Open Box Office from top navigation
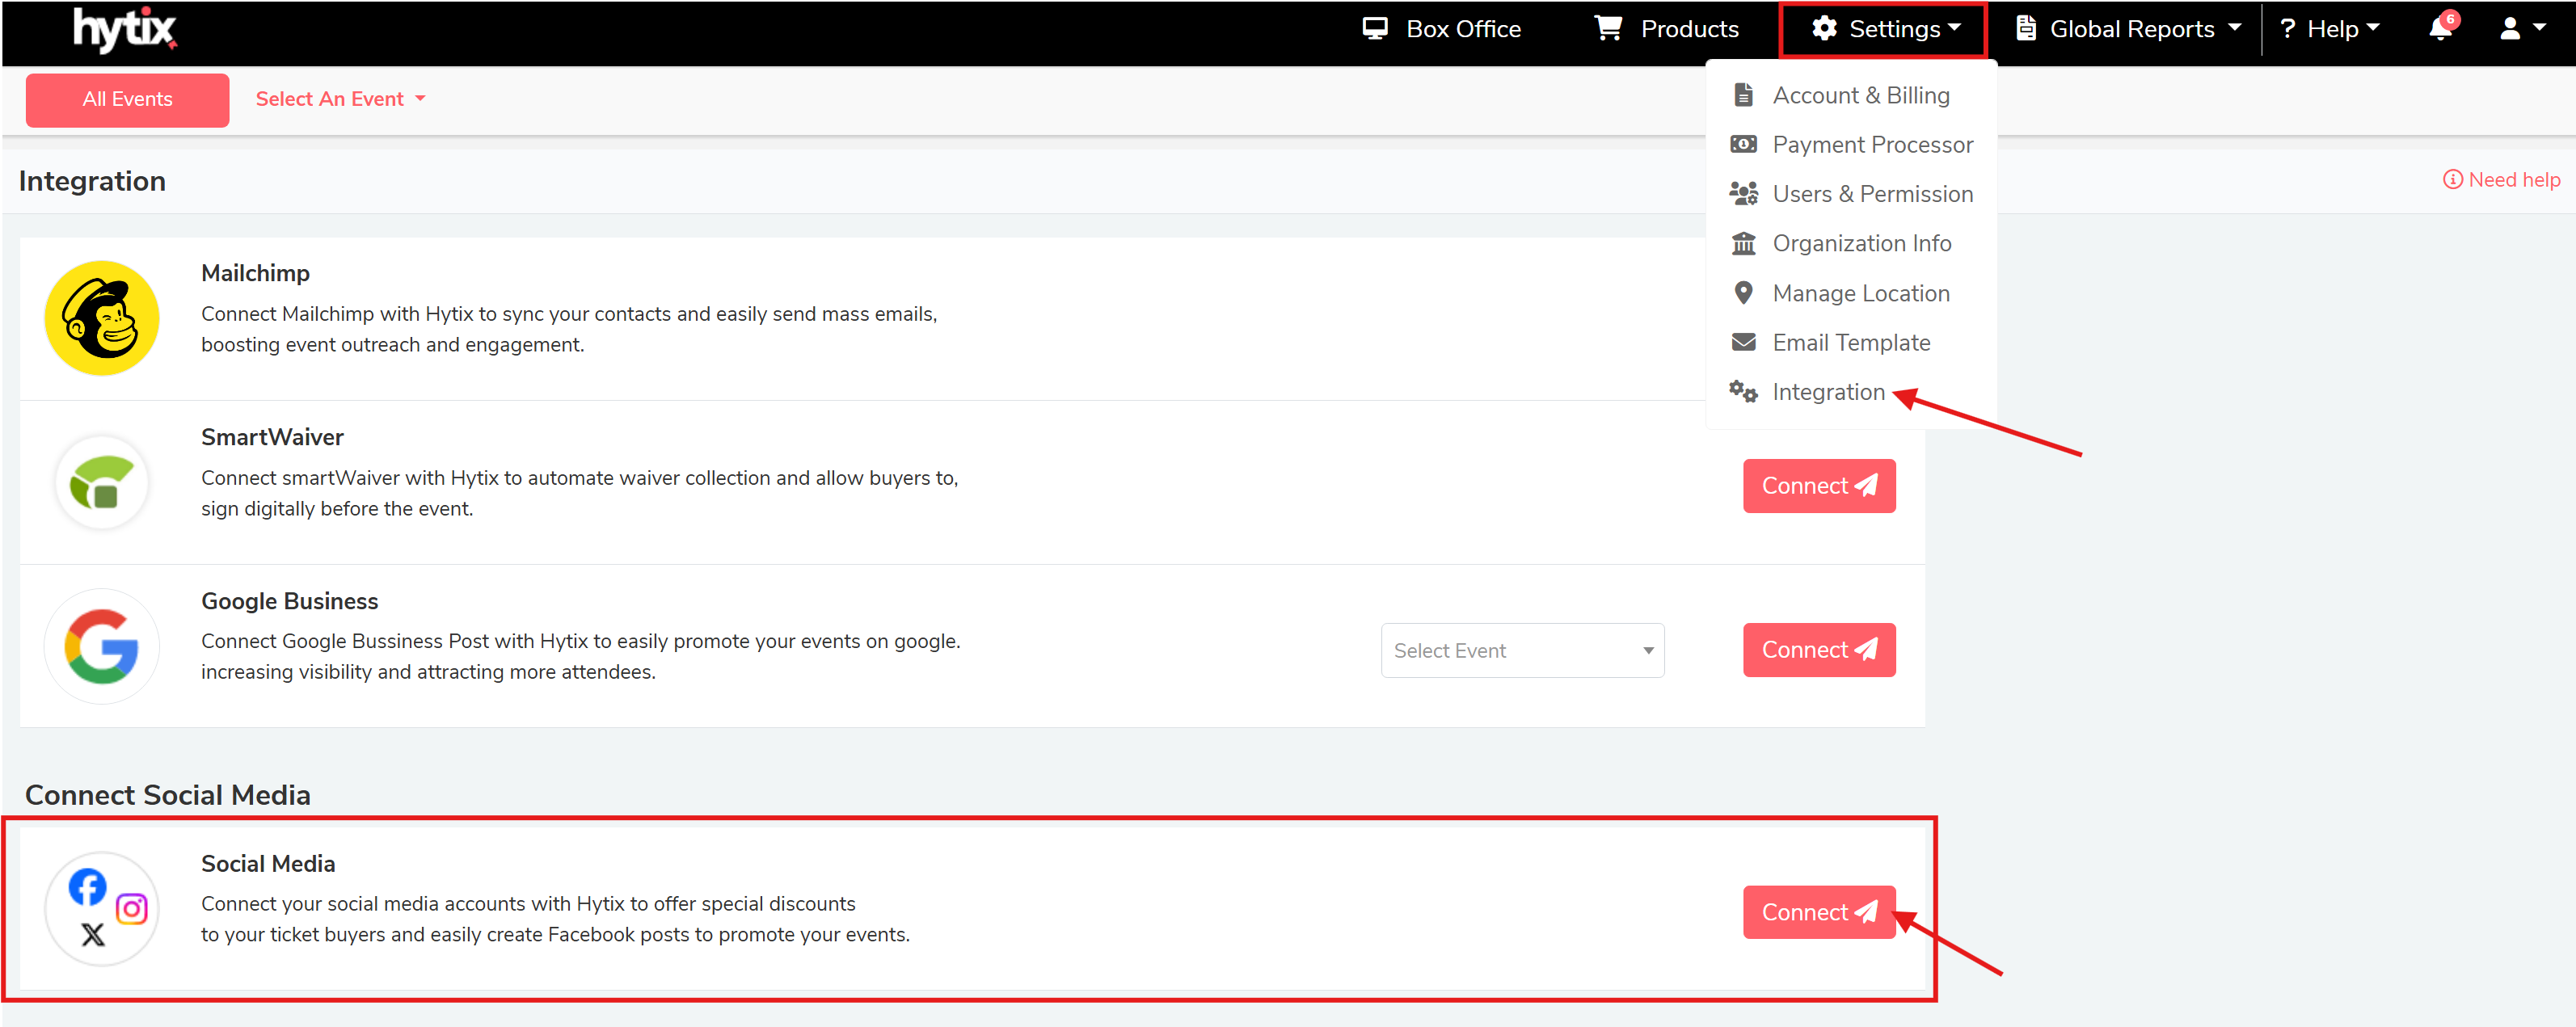2576x1027 pixels. pyautogui.click(x=1442, y=29)
